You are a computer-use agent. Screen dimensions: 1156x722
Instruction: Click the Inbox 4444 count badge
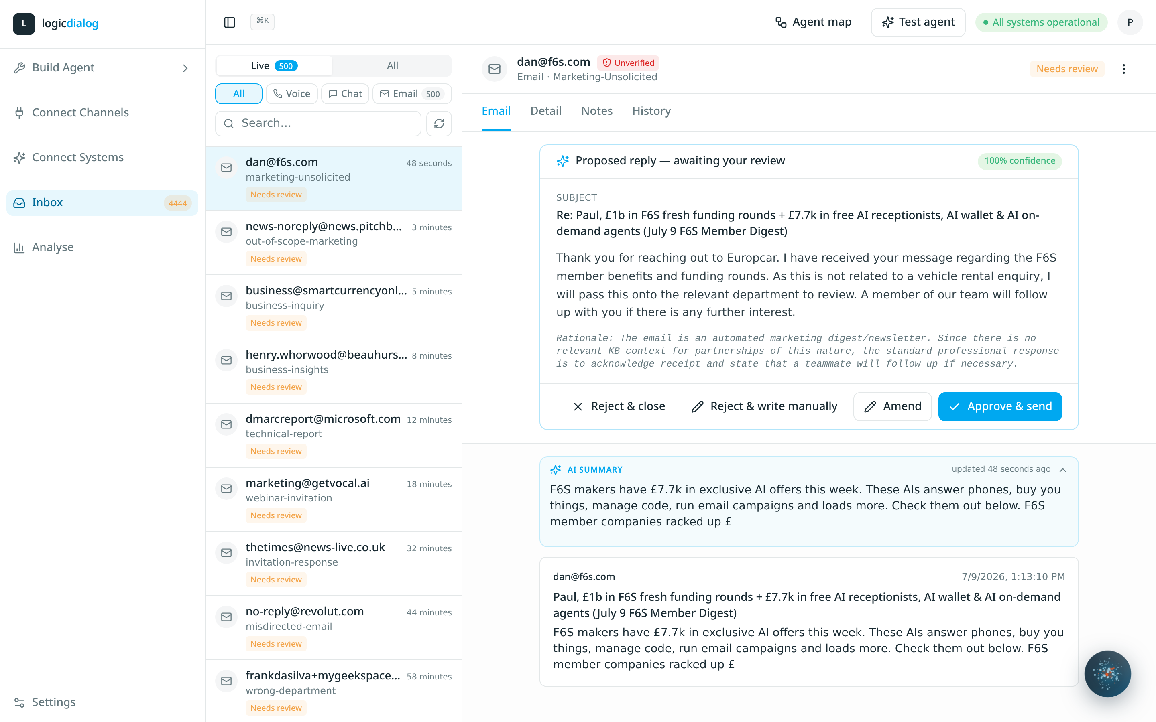pyautogui.click(x=177, y=203)
